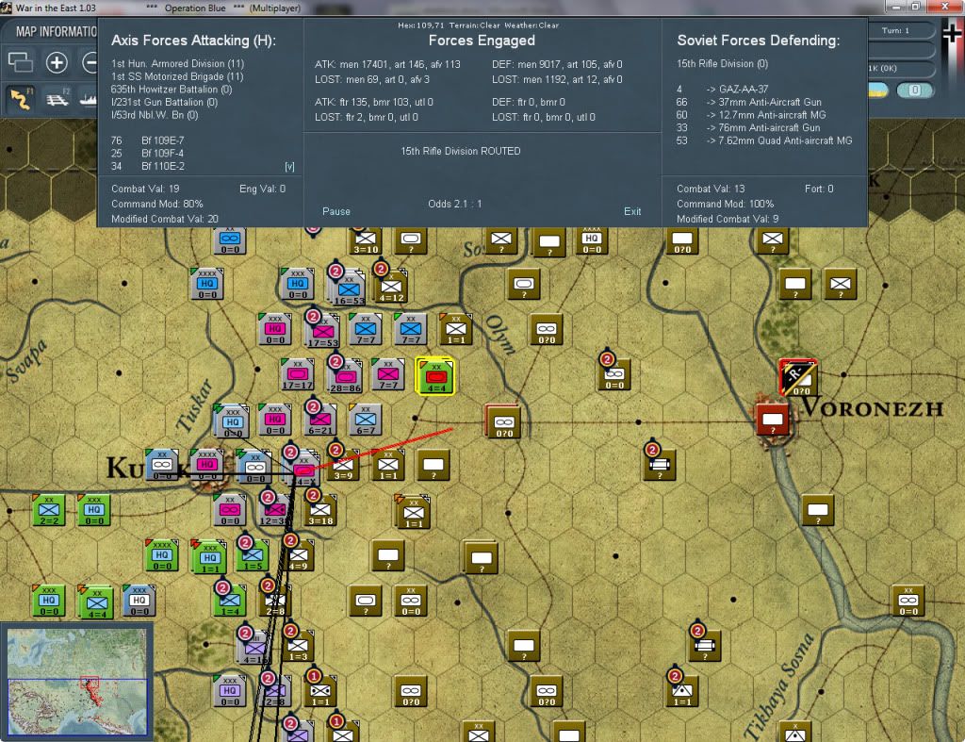
Task: Select the green 2=2 infantry counter
Action: [49, 510]
